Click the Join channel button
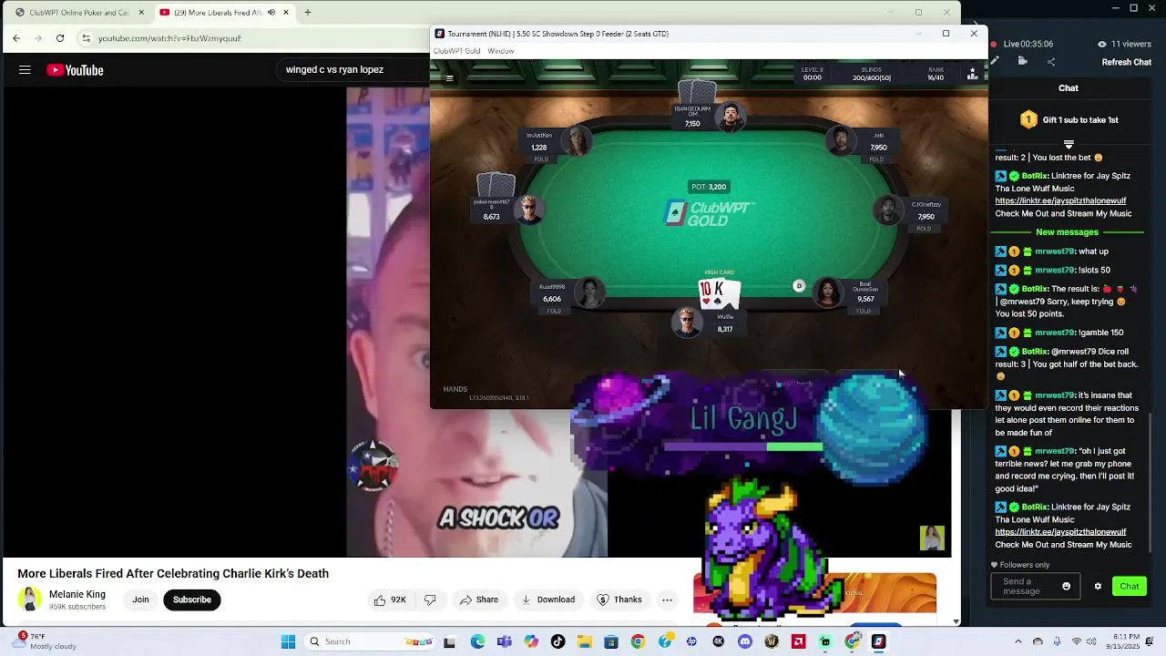The image size is (1166, 656). 140,600
